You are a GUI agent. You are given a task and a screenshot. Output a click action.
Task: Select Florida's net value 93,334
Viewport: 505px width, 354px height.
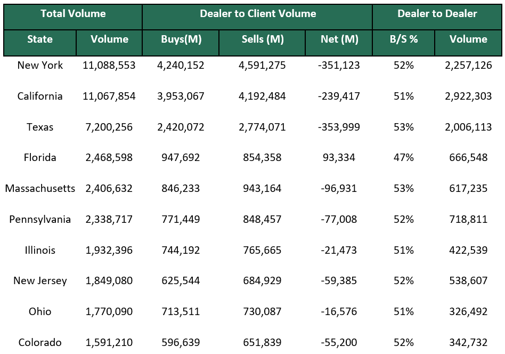coord(339,158)
